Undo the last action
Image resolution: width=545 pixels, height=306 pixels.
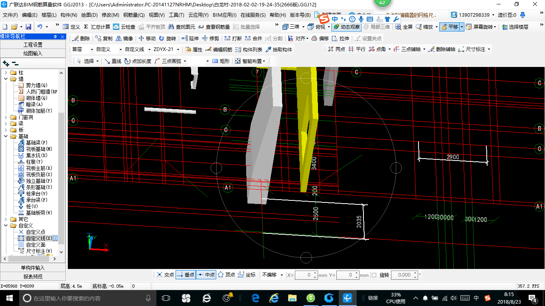40,27
